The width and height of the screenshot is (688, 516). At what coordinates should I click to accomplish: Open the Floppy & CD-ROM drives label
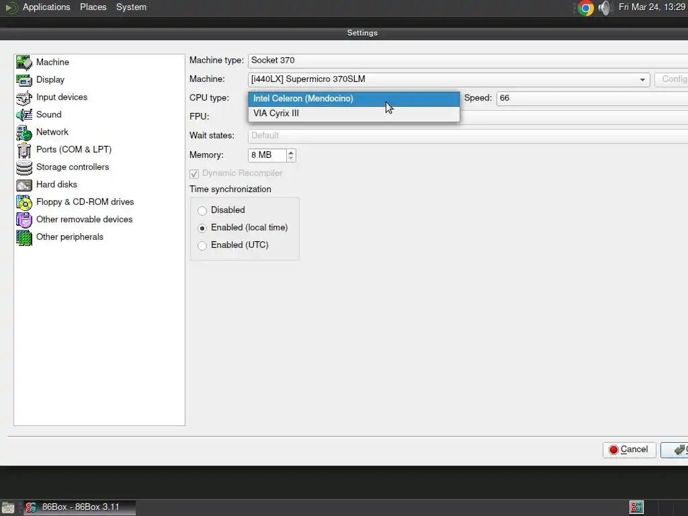[85, 202]
